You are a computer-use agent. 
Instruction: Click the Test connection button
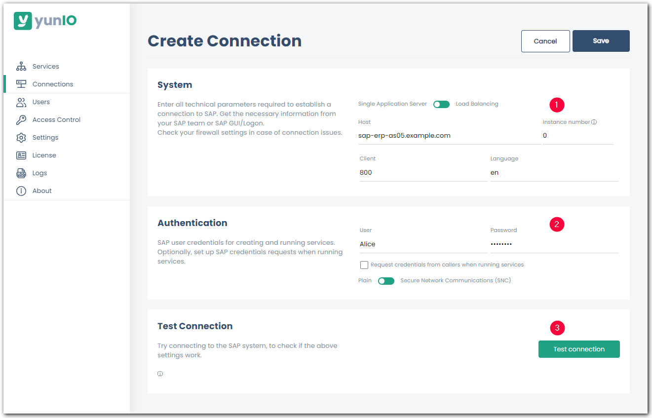[578, 349]
